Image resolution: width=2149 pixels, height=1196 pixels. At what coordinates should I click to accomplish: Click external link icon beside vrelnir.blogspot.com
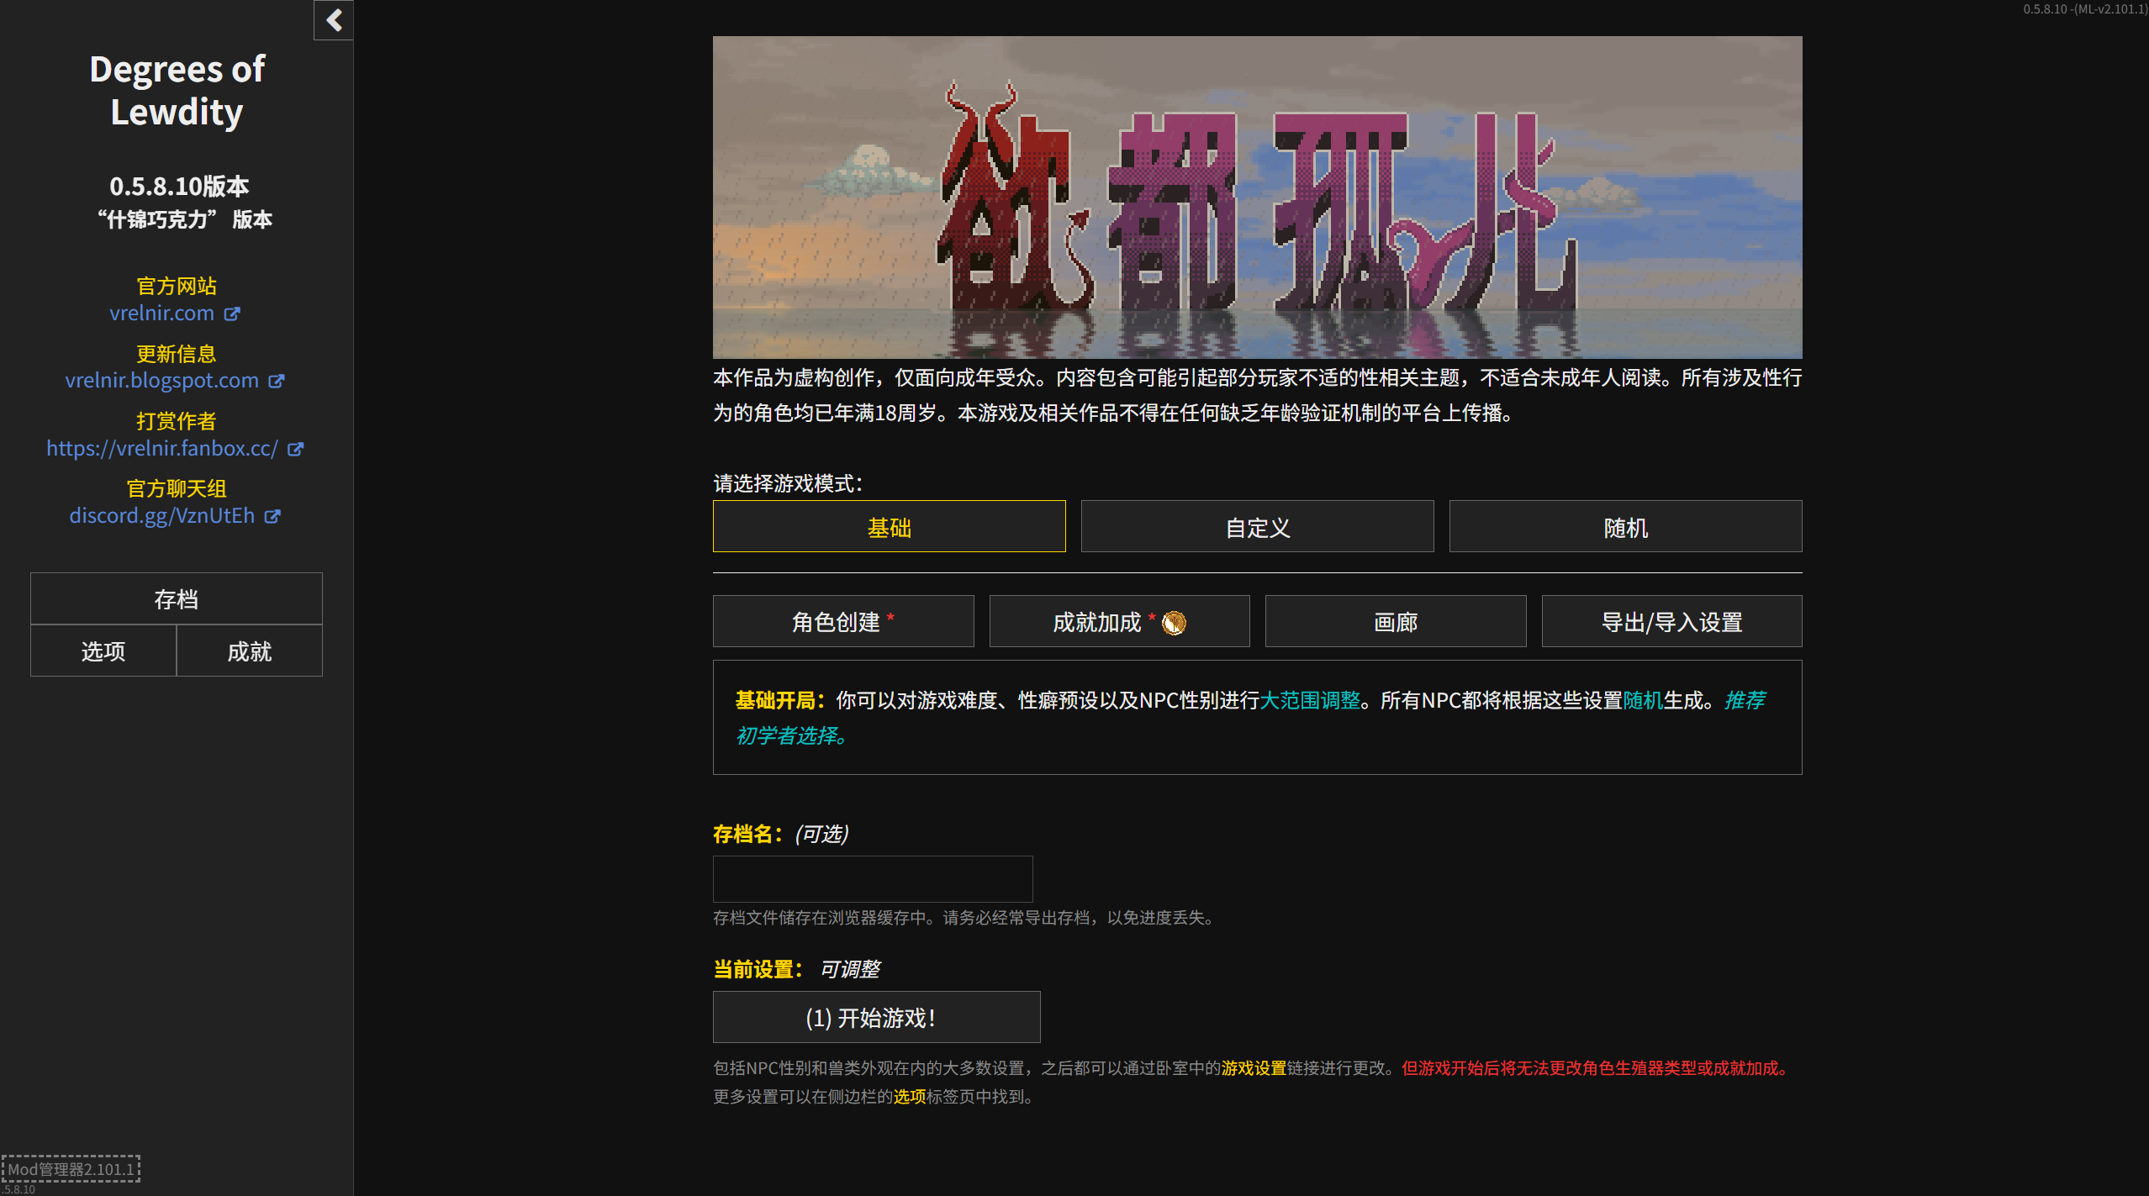277,380
